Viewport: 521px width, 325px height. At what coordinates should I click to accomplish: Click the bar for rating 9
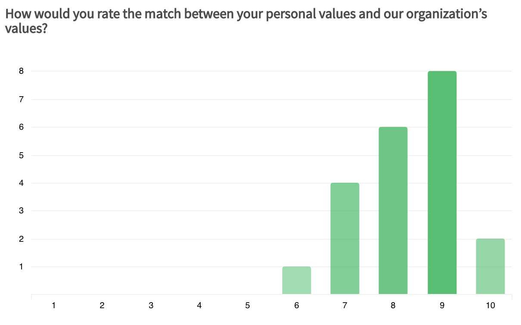pyautogui.click(x=442, y=183)
